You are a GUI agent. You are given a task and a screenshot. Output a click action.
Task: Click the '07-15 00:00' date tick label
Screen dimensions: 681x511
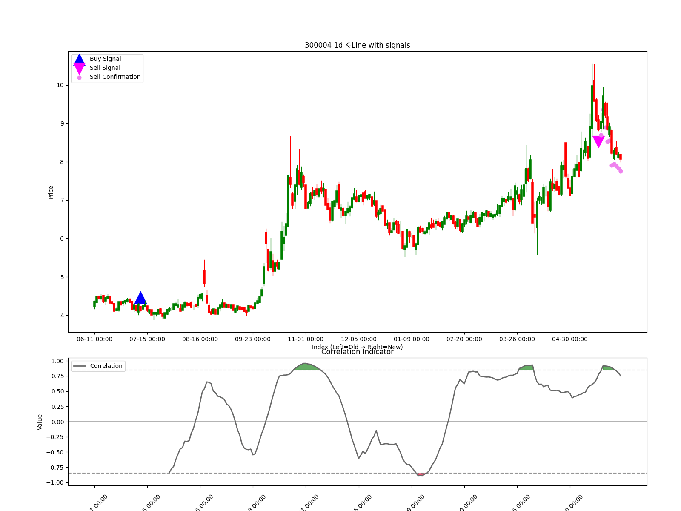click(x=147, y=339)
